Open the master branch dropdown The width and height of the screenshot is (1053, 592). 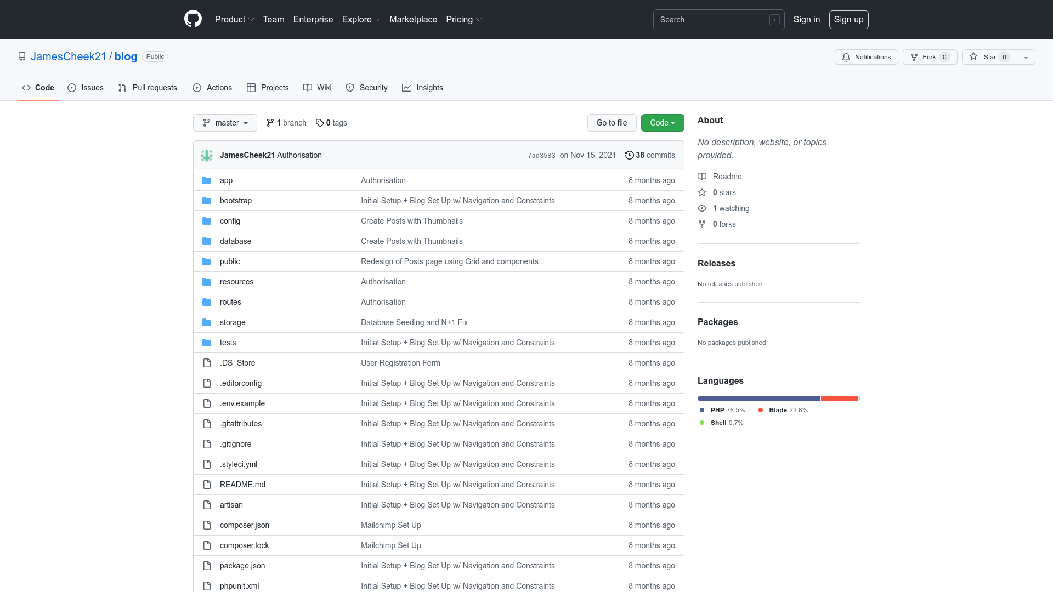(225, 123)
